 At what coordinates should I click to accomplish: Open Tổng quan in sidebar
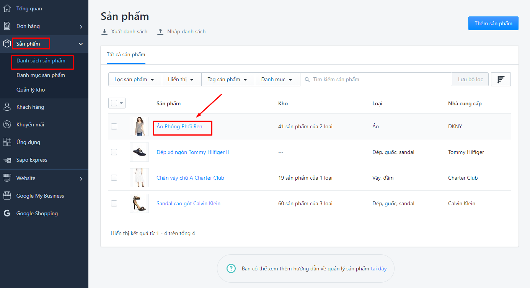29,8
